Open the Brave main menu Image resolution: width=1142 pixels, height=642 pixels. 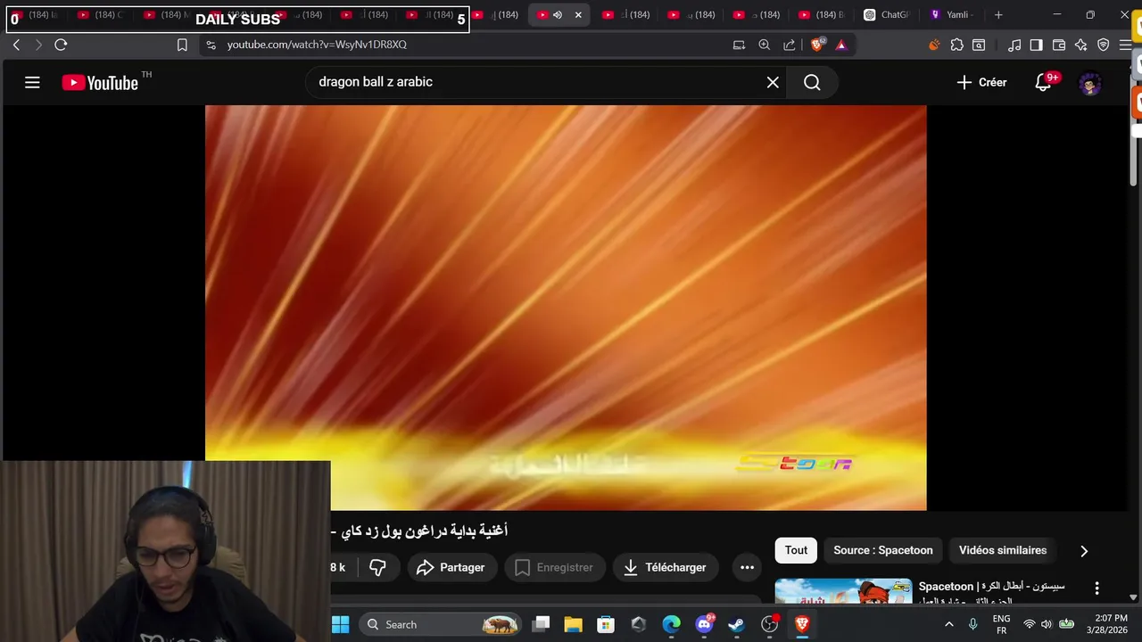(1125, 45)
